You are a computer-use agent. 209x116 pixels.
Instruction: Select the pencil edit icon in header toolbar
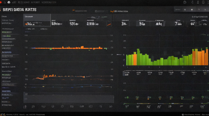[x=199, y=10]
